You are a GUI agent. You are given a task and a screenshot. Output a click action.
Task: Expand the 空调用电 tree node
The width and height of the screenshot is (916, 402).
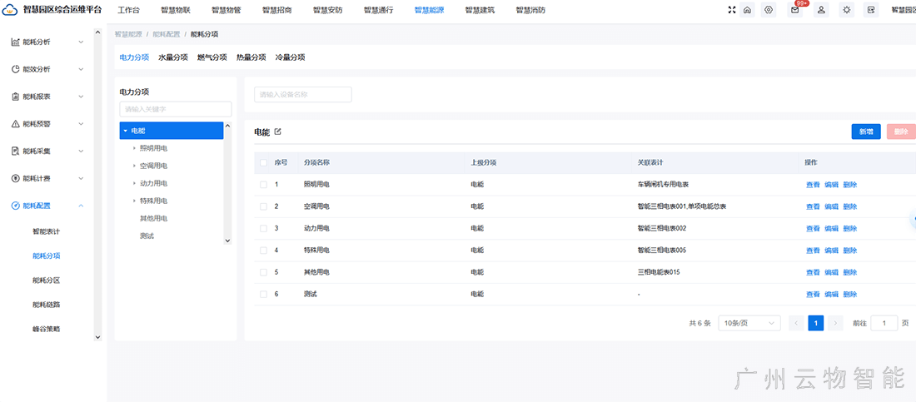(134, 166)
